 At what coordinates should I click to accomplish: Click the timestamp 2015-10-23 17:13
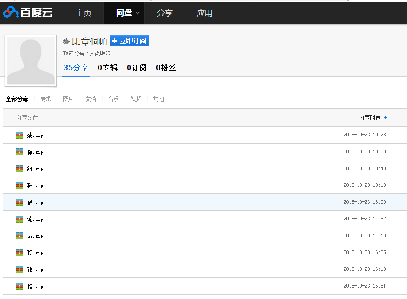pos(365,235)
